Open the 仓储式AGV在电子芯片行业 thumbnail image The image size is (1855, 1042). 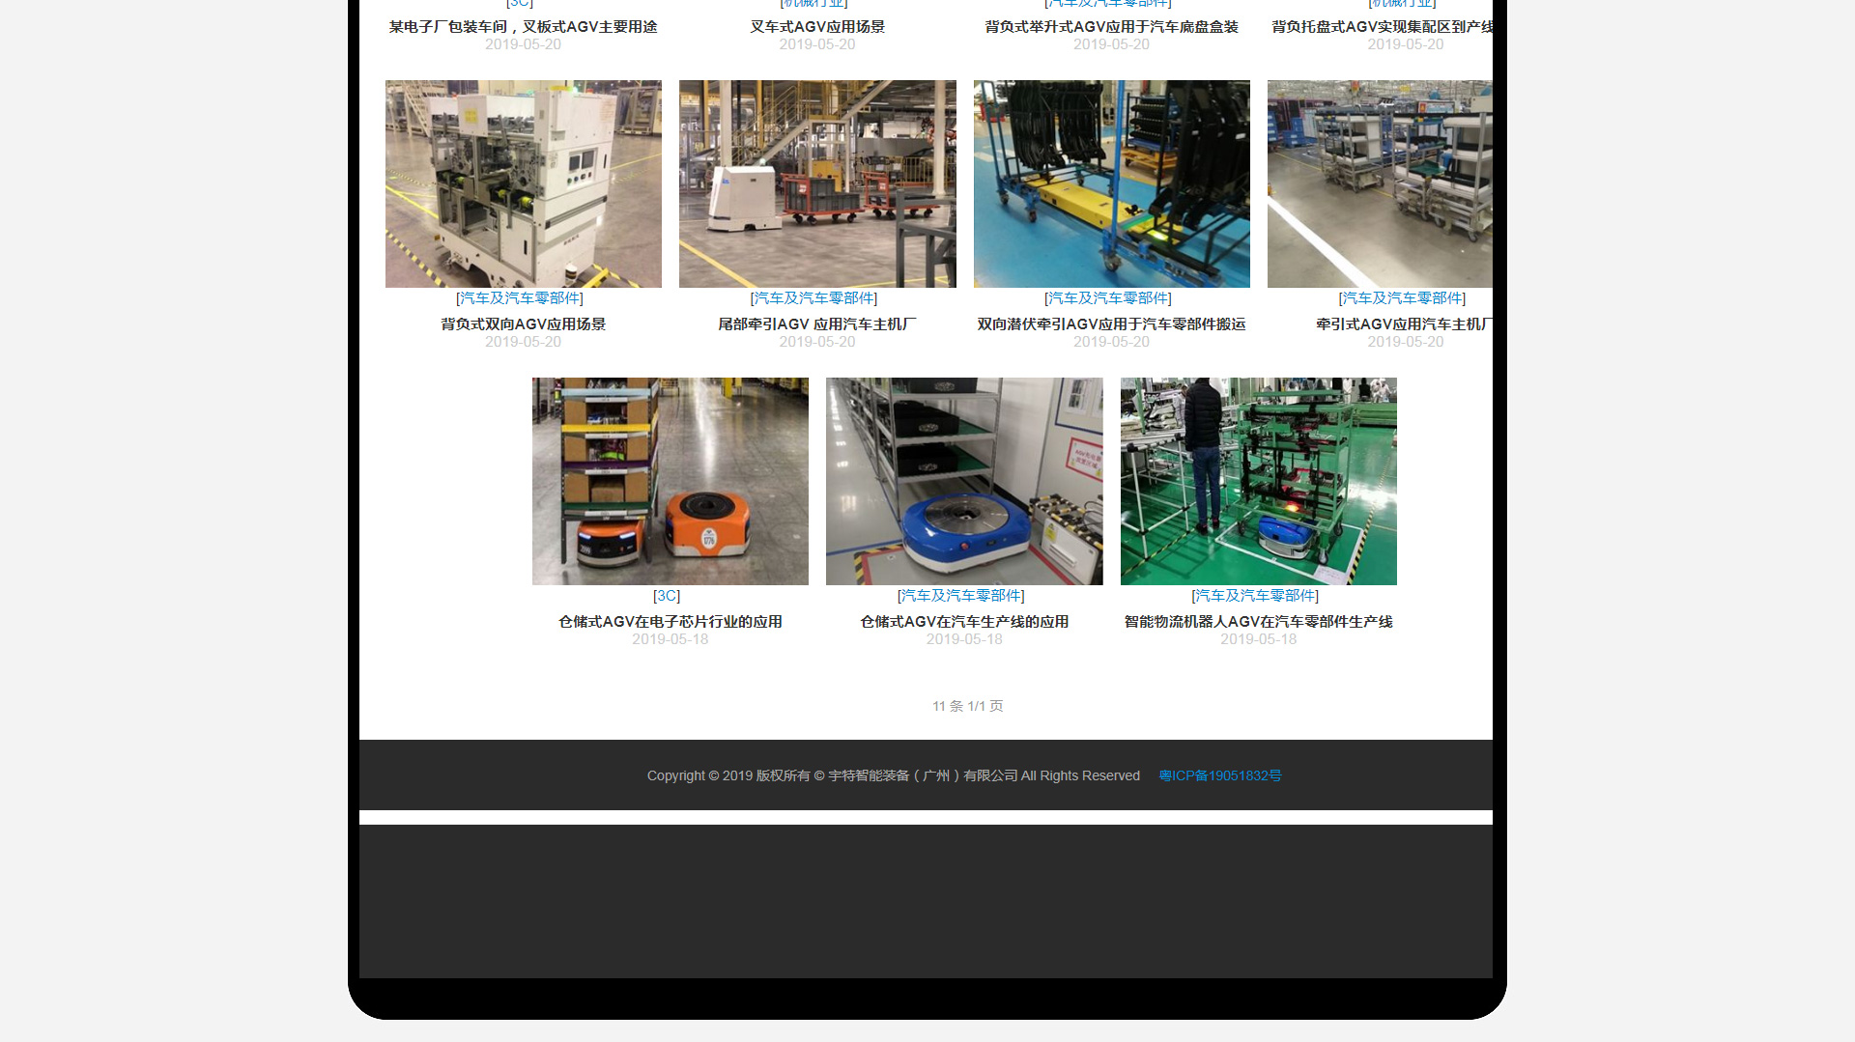pos(671,481)
